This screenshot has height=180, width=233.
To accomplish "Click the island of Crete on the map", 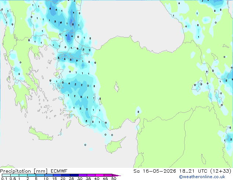I will point(41,134).
